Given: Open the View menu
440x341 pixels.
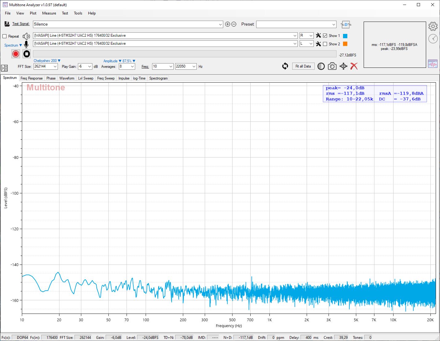Looking at the screenshot, I should [20, 13].
